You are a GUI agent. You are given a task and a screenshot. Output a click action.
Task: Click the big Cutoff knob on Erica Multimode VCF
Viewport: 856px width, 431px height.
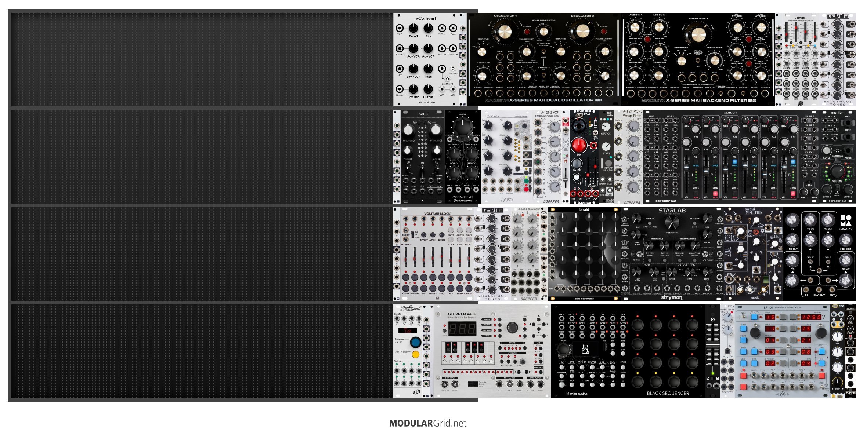(x=463, y=127)
